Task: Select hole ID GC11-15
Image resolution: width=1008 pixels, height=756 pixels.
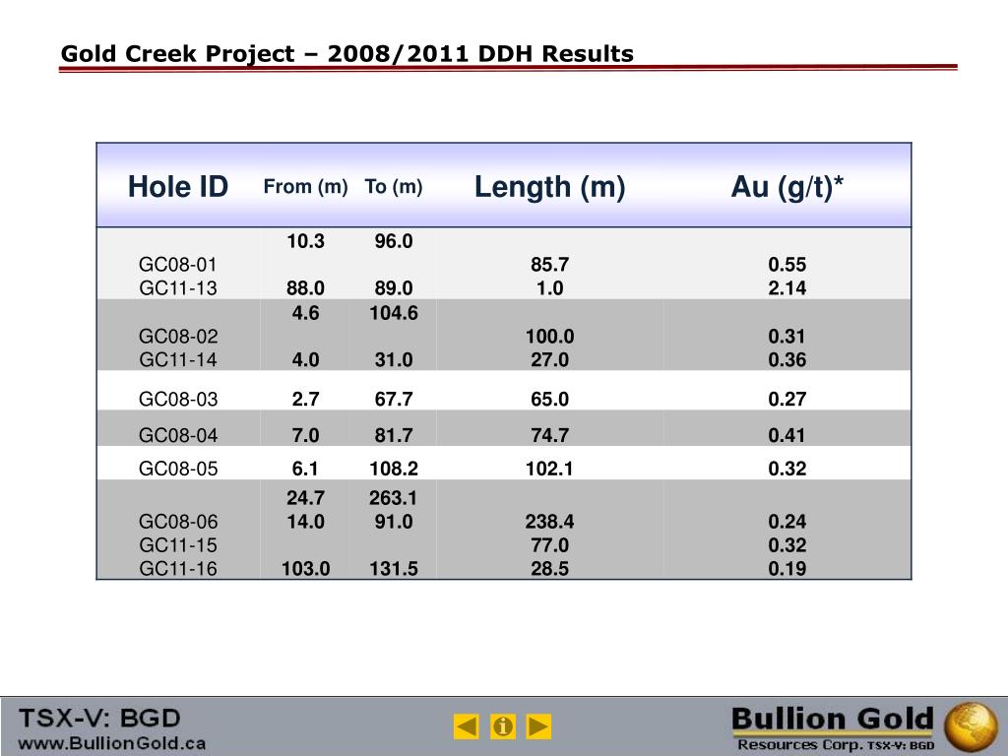Action: 178,545
